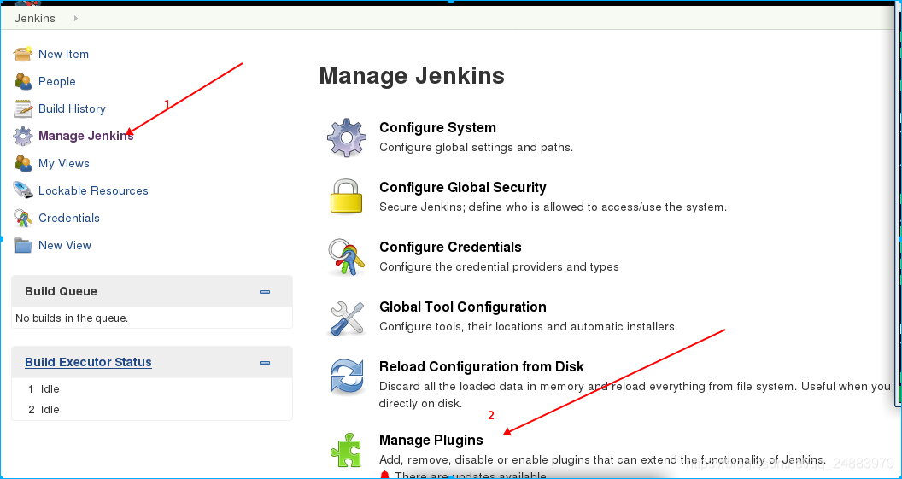The height and width of the screenshot is (479, 902).
Task: Collapse the Build Executor Status panel
Action: point(265,363)
